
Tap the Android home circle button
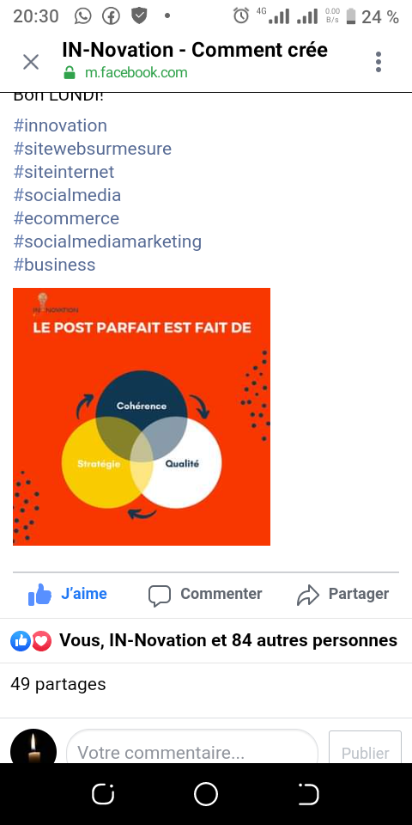click(x=206, y=794)
